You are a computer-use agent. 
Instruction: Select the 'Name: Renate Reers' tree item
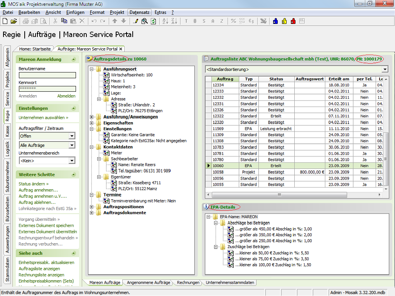[x=137, y=165]
